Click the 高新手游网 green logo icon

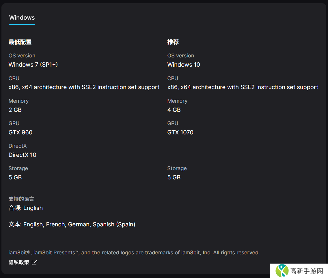click(282, 271)
